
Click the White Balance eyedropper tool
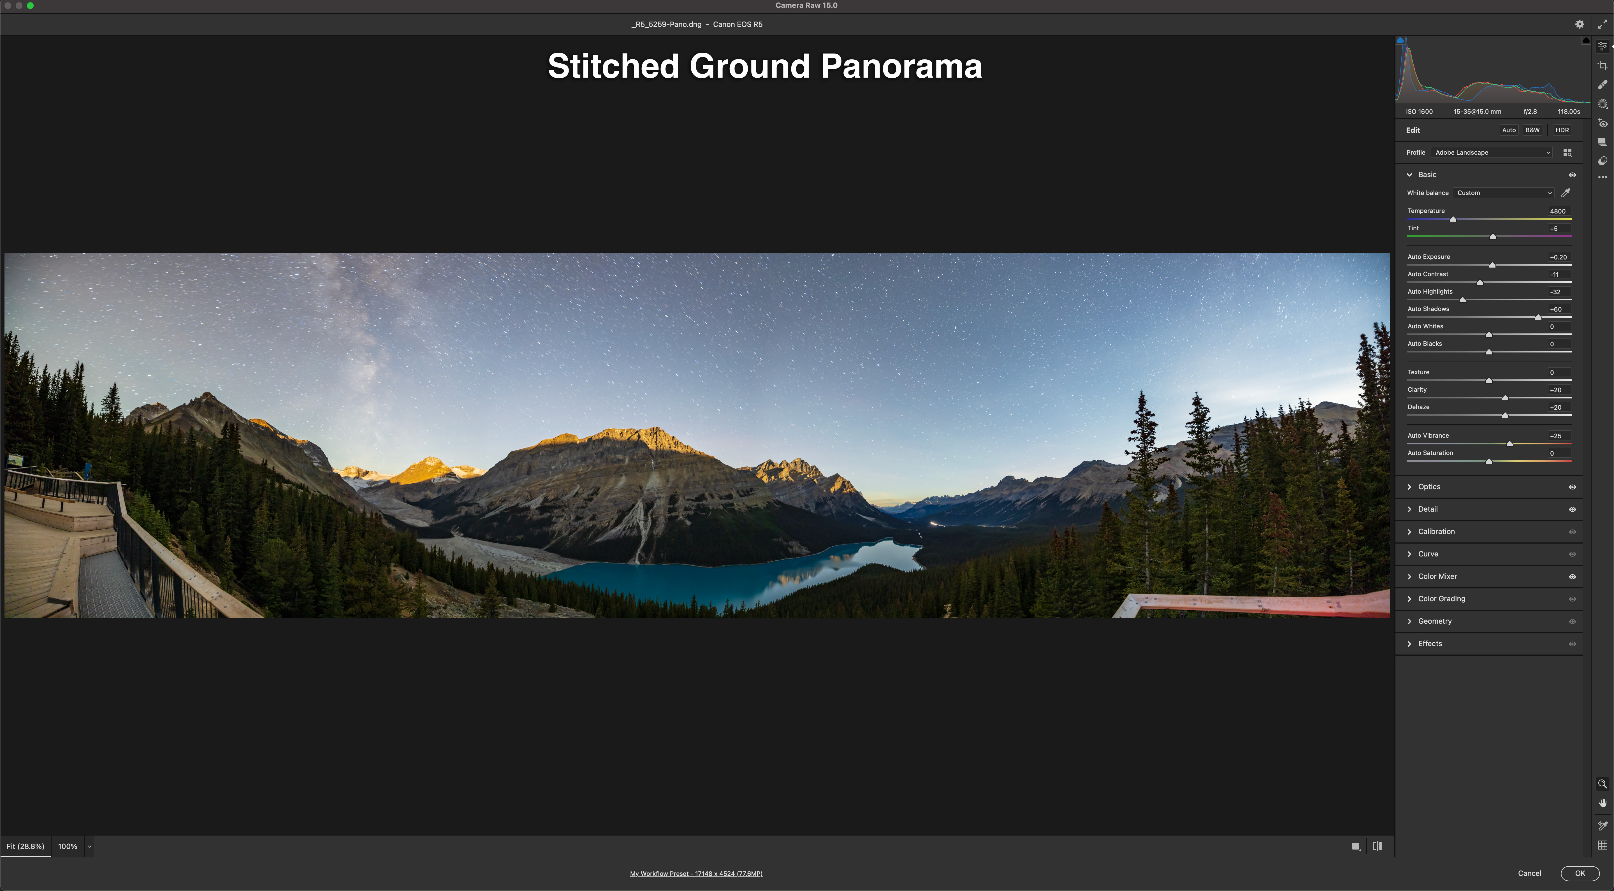click(1565, 193)
